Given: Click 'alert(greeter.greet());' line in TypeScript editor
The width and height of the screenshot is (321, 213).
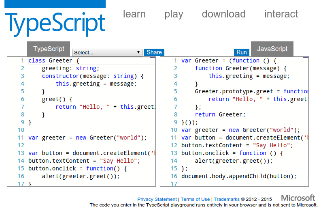Looking at the screenshot, I should point(81,176).
